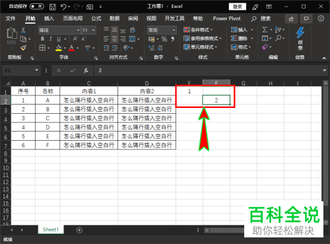Image resolution: width=330 pixels, height=244 pixels.
Task: Toggle Italic formatting
Action: coord(51,39)
